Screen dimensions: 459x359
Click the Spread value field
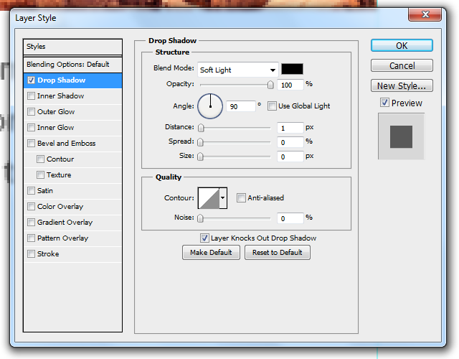click(290, 142)
